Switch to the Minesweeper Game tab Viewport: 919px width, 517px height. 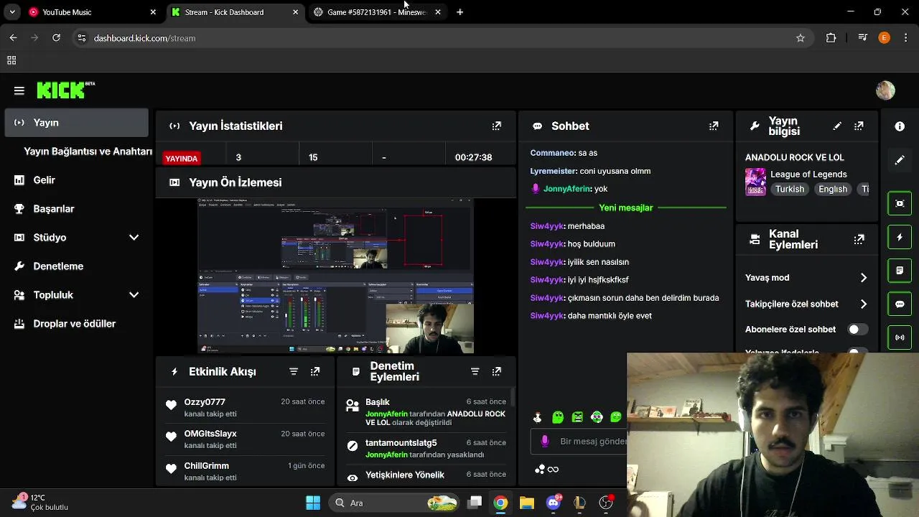[x=377, y=12]
